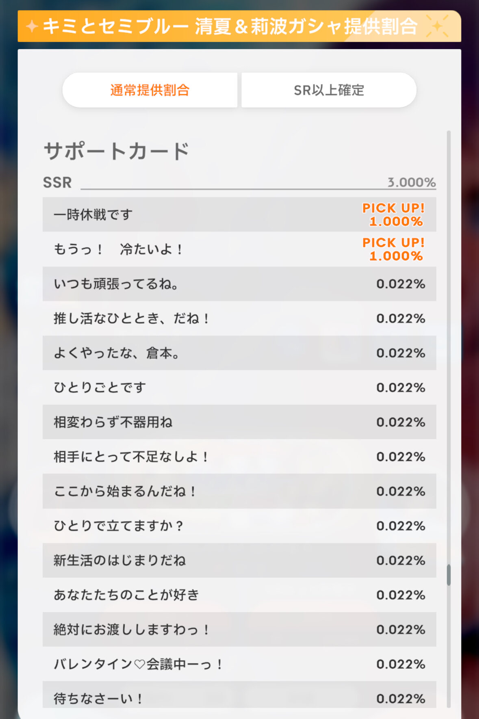The image size is (479, 719).
Task: Open the SR以上確定 tab
Action: click(329, 90)
